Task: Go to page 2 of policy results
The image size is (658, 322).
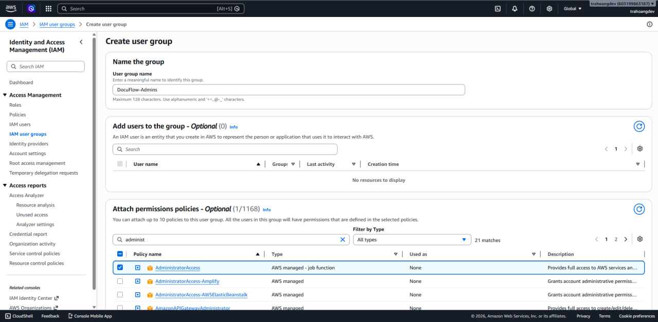Action: pos(616,239)
